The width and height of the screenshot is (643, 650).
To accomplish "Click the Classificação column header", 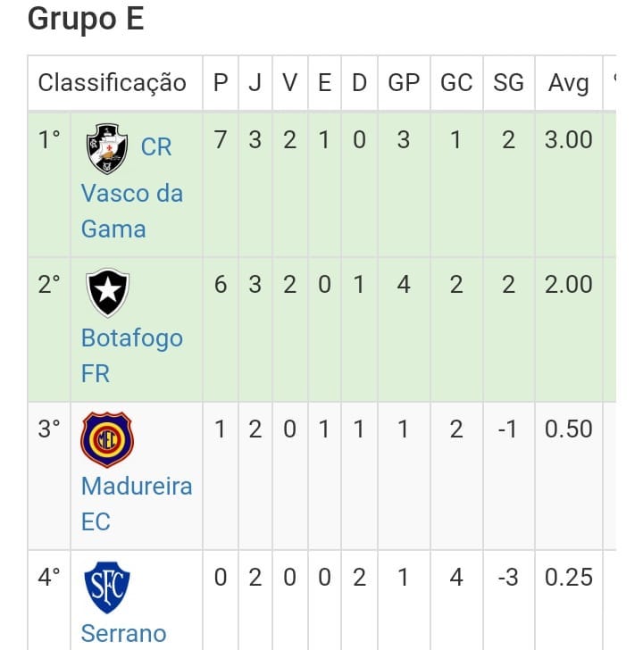I will coord(112,83).
